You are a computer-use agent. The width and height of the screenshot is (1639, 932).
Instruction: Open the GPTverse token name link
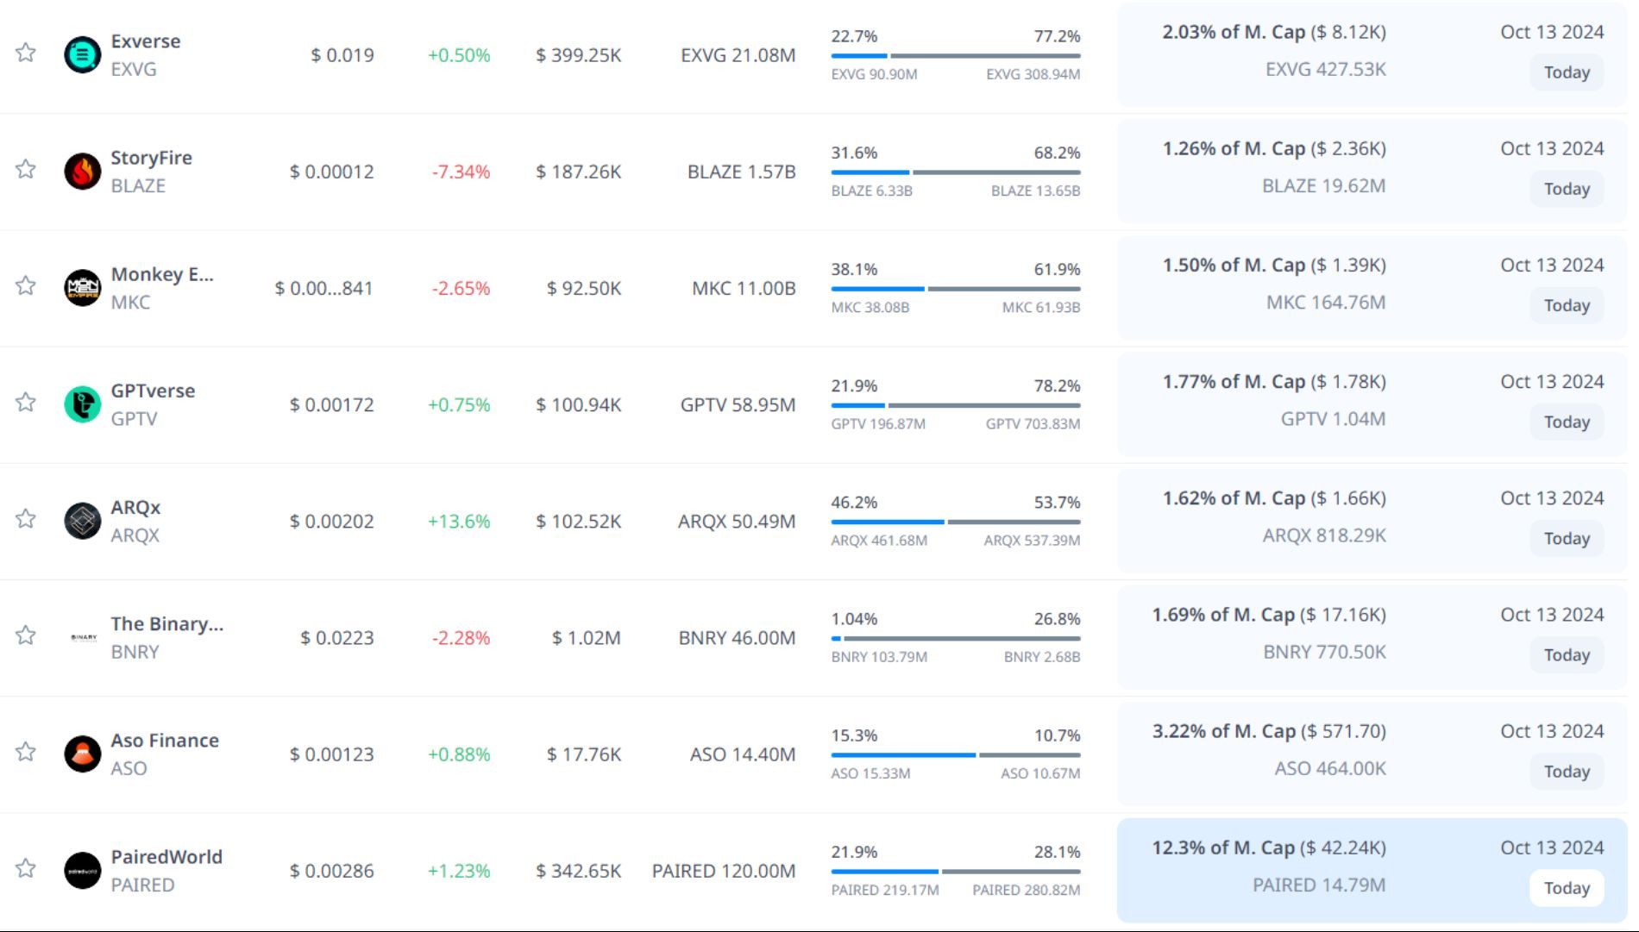click(x=153, y=391)
